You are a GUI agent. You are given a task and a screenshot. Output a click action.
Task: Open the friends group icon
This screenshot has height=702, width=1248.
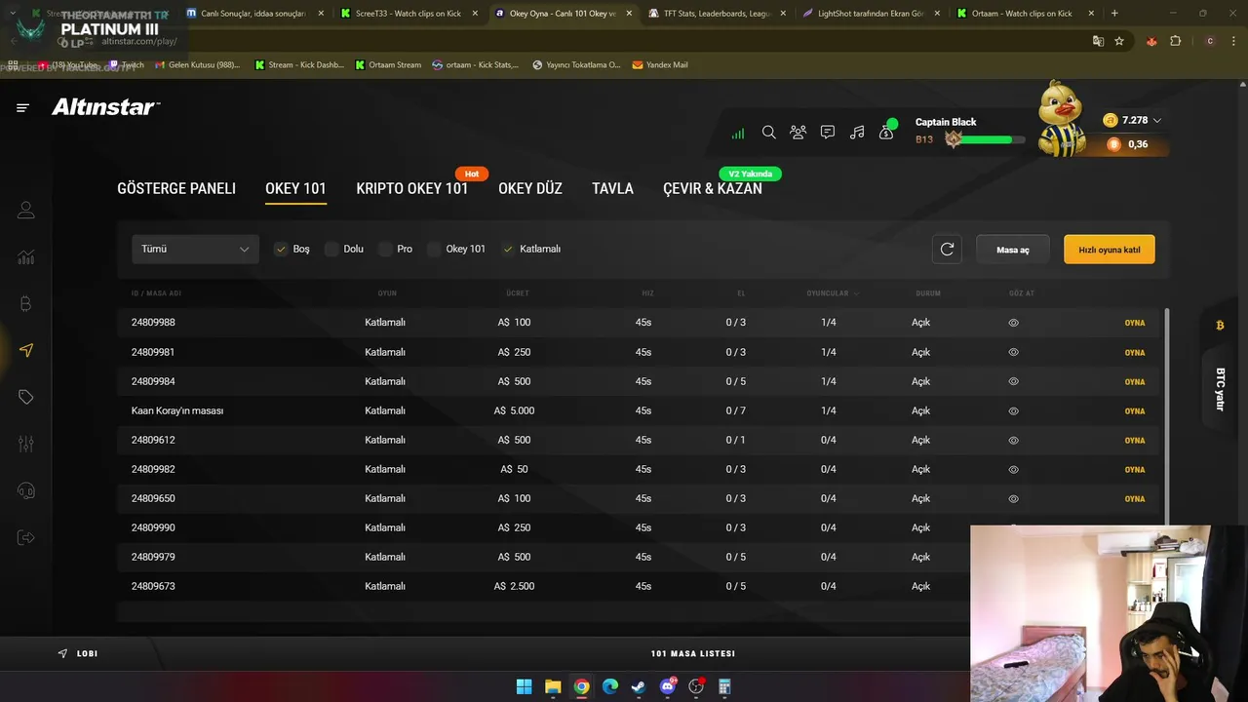pyautogui.click(x=799, y=133)
